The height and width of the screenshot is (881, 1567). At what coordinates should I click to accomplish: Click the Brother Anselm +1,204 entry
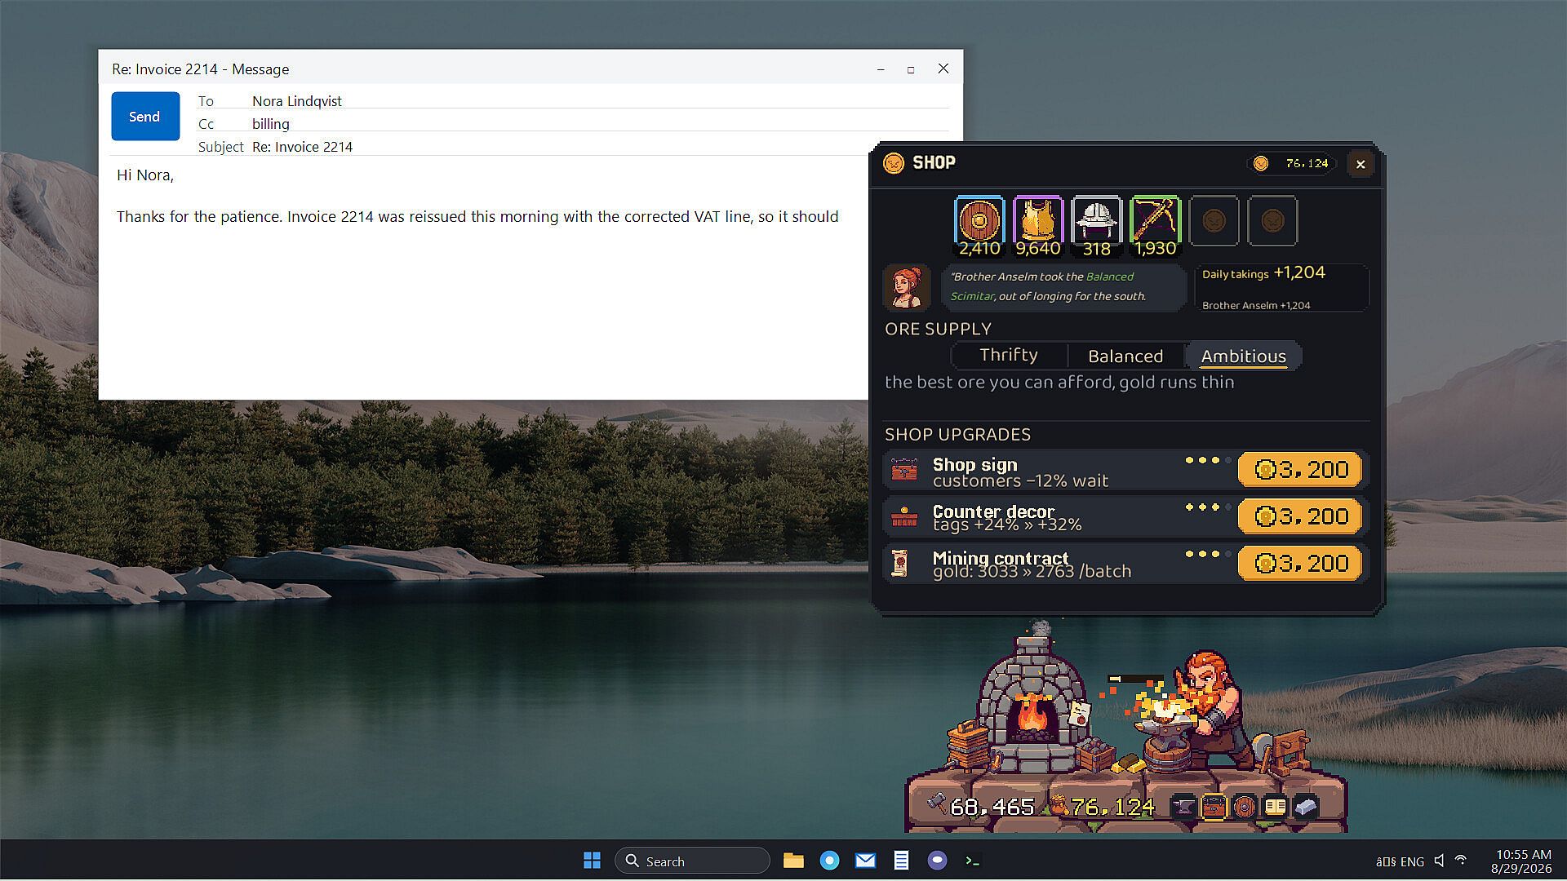click(1256, 305)
